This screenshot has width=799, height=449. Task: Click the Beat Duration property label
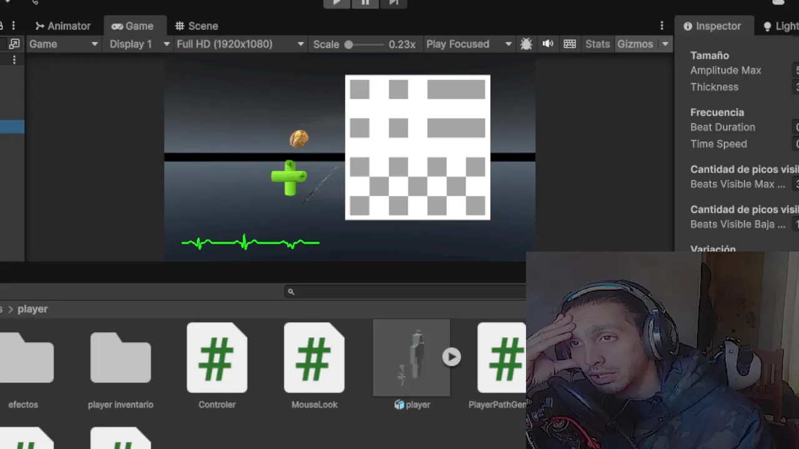(x=722, y=127)
